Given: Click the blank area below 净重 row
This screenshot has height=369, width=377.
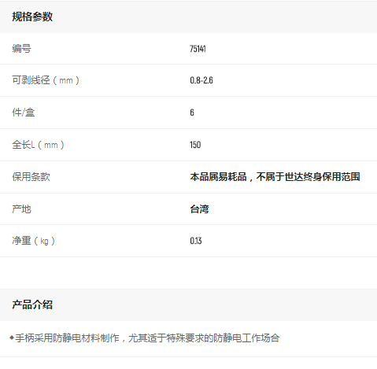Looking at the screenshot, I should (x=188, y=273).
